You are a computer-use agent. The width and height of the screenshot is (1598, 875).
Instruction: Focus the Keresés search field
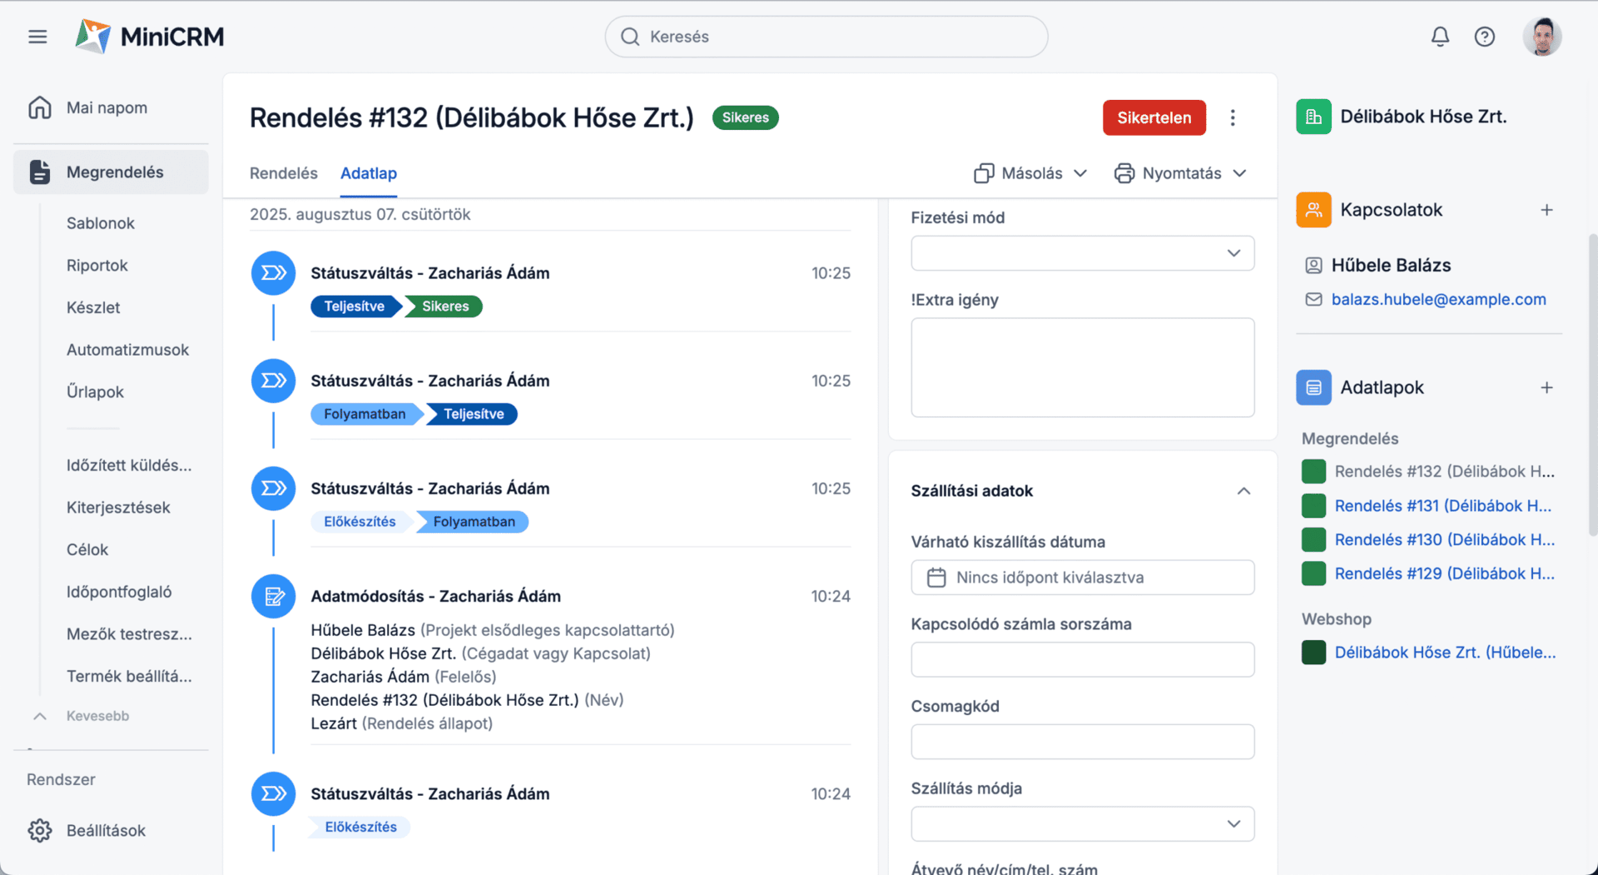[826, 37]
